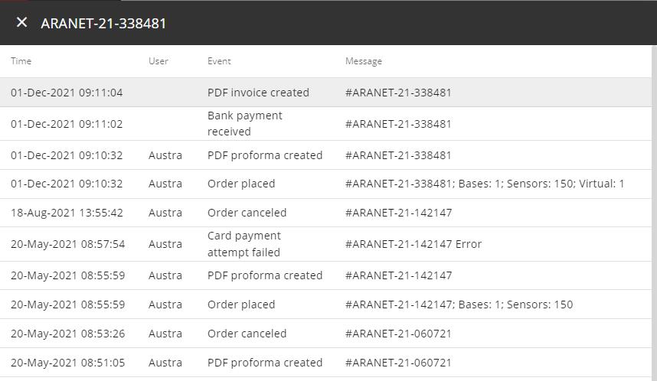Open the order message with Virtual: 1
This screenshot has height=381, width=657.
pos(485,184)
